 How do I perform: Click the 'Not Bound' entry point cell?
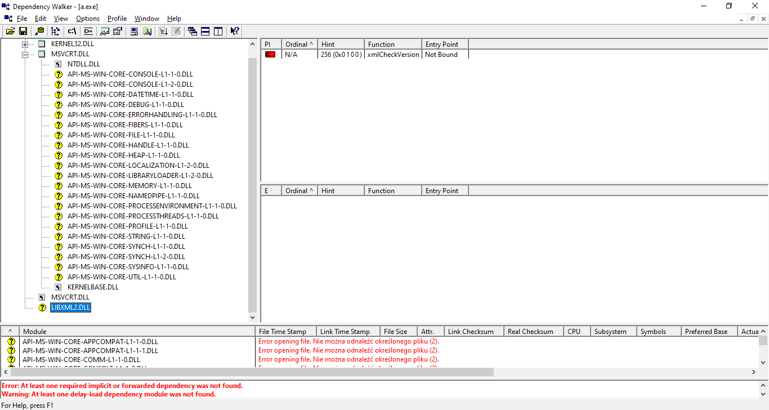441,55
